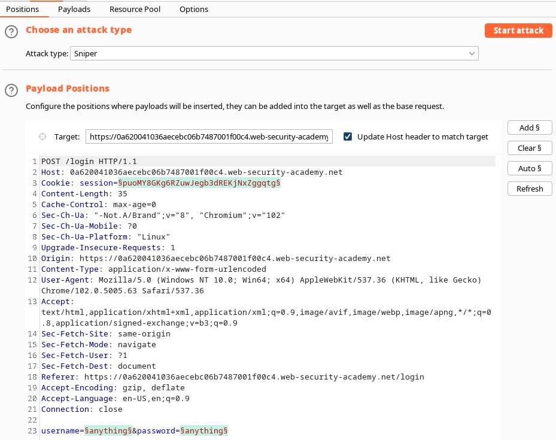
Task: Select the Positions tab
Action: click(24, 9)
